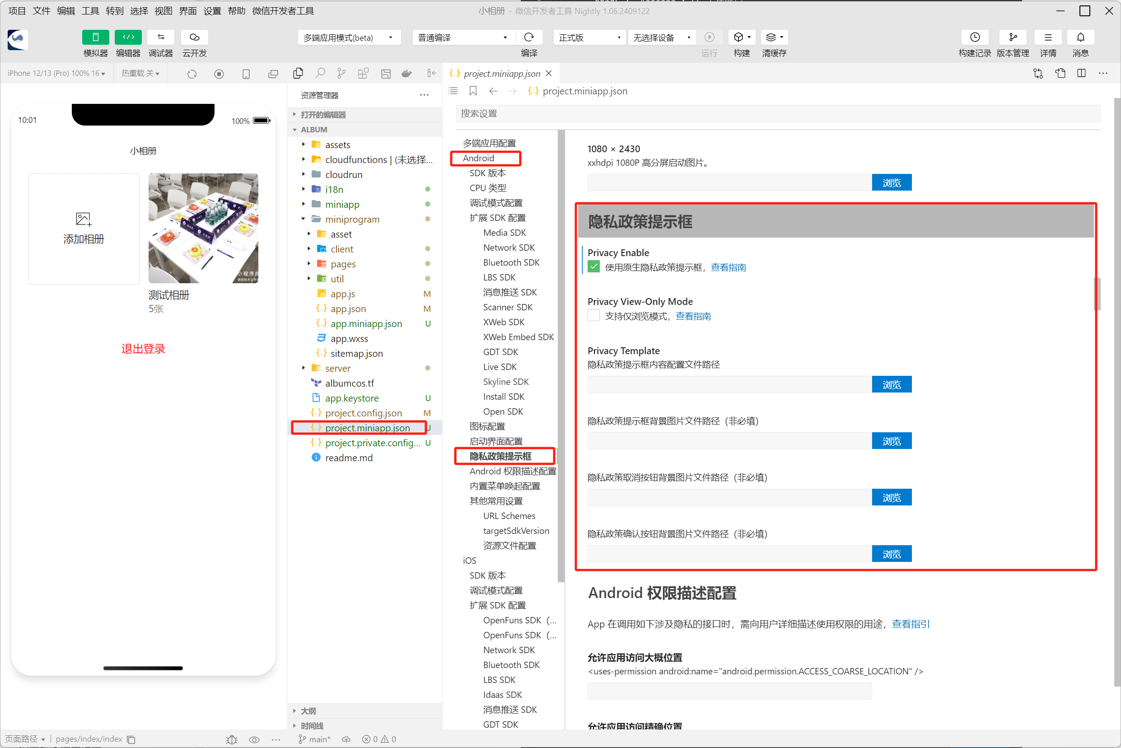The image size is (1121, 748).
Task: Browse for the 1080×2430 splash image
Action: pos(891,182)
